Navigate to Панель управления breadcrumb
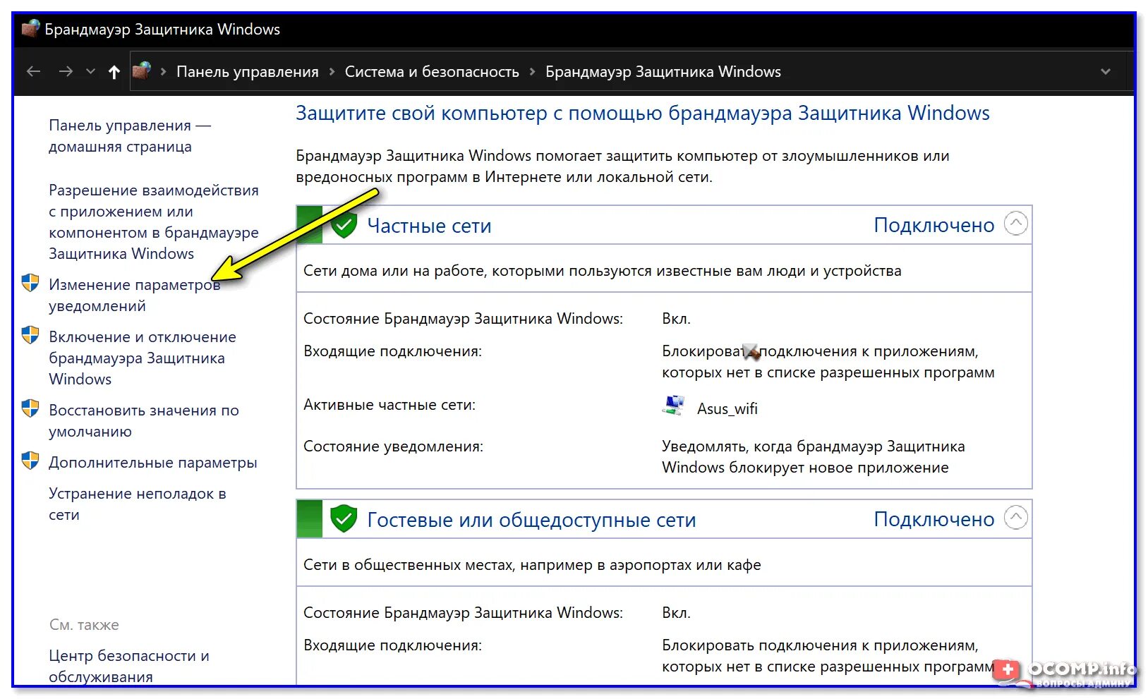This screenshot has width=1148, height=699. [247, 71]
